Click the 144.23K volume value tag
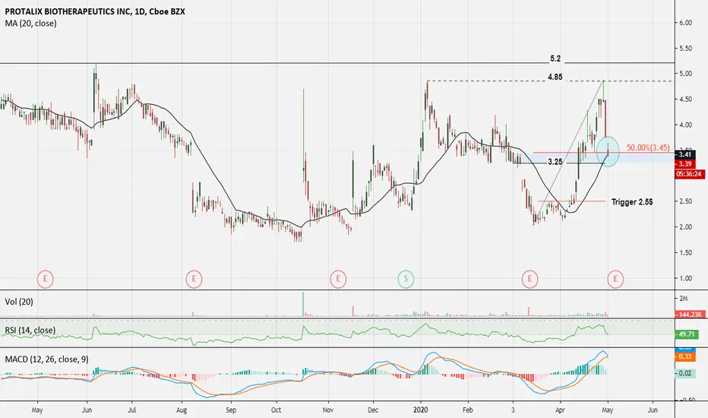This screenshot has height=418, width=708. [x=688, y=315]
